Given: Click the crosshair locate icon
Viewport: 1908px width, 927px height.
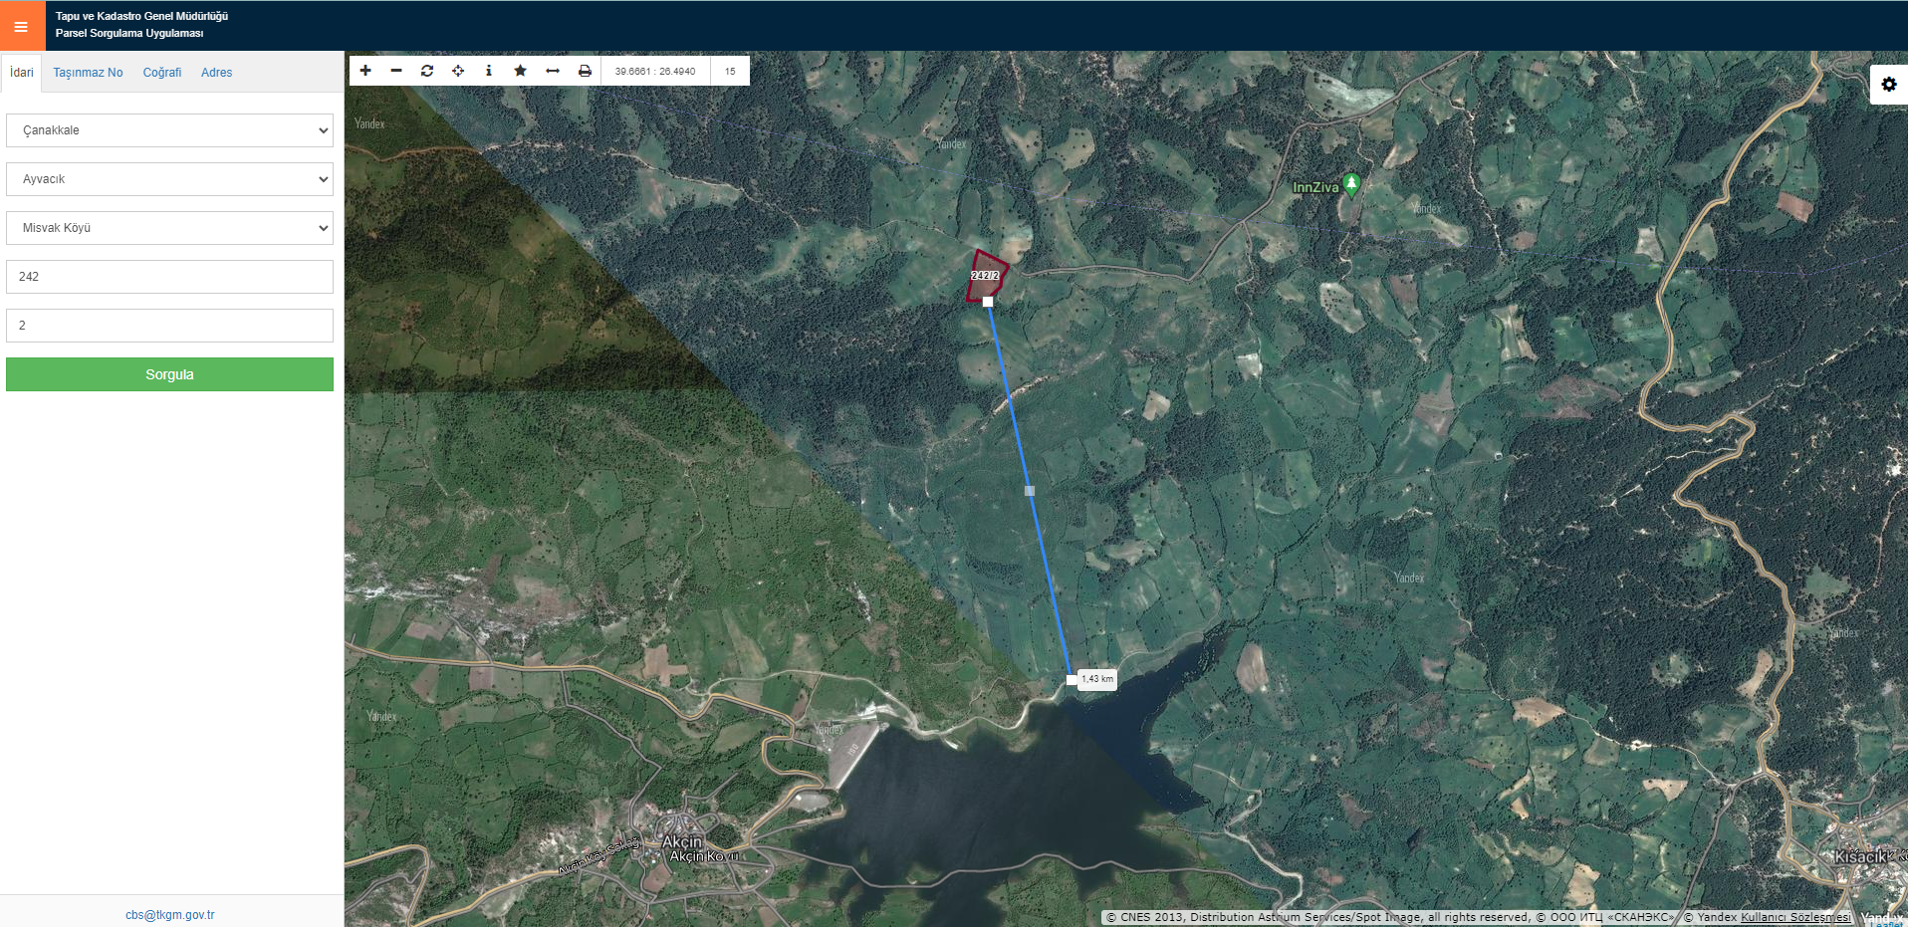Looking at the screenshot, I should 458,71.
